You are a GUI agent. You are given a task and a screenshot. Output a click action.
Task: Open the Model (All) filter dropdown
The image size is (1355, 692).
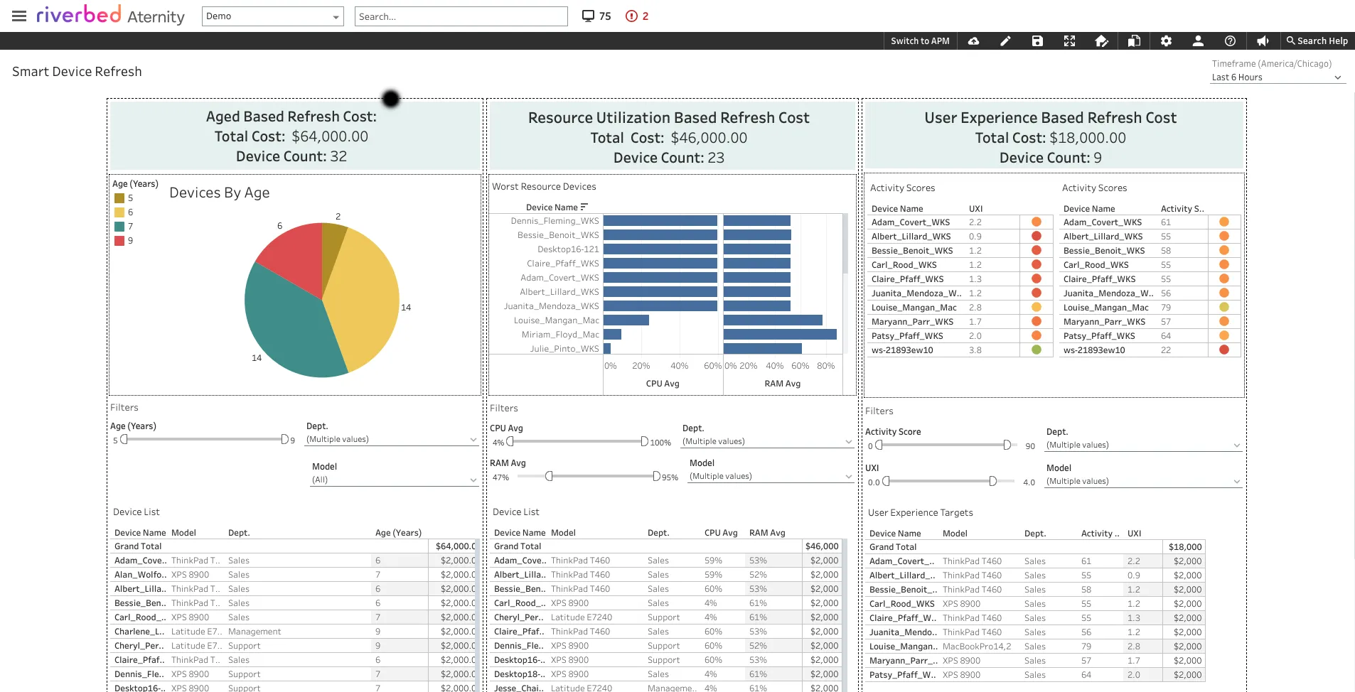[394, 480]
